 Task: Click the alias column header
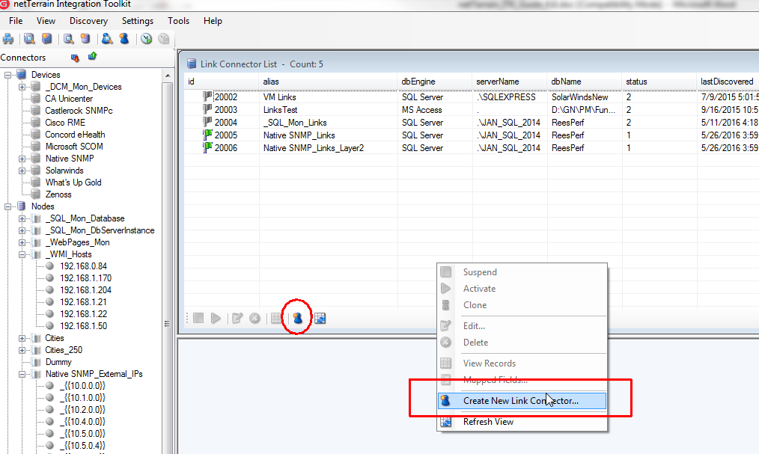click(x=271, y=82)
